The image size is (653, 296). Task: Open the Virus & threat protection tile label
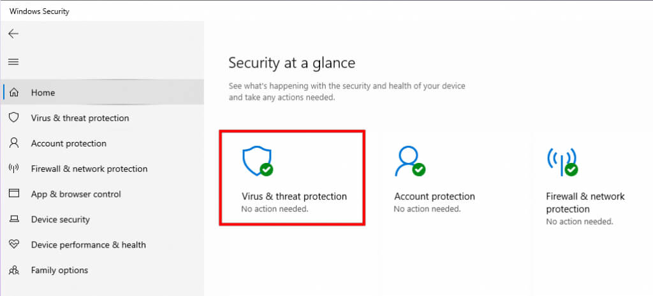coord(294,197)
